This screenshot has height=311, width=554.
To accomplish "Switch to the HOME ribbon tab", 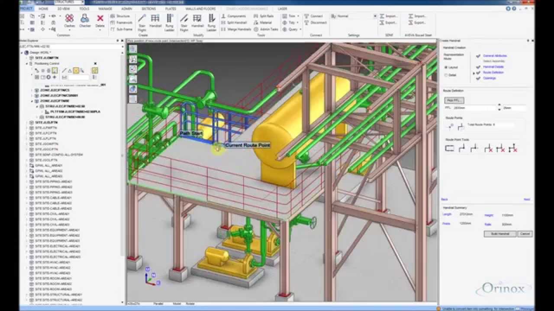I will point(43,9).
